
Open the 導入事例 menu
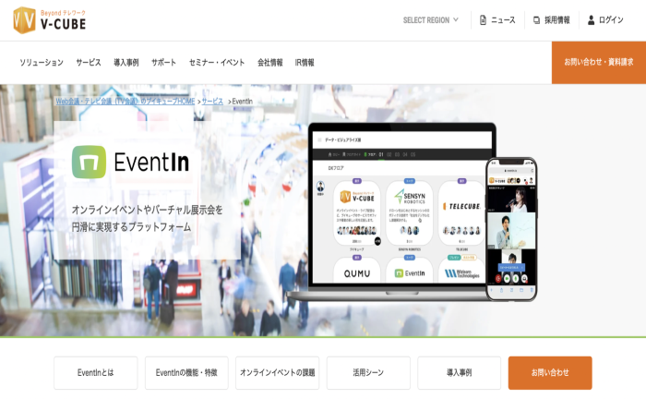(x=126, y=62)
